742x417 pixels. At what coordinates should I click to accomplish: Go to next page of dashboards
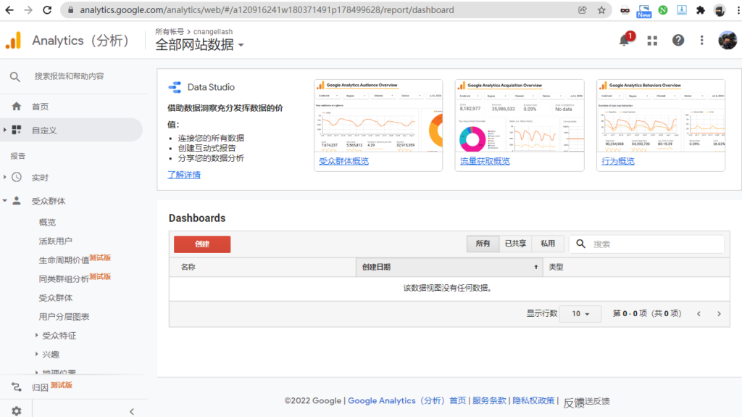[719, 314]
